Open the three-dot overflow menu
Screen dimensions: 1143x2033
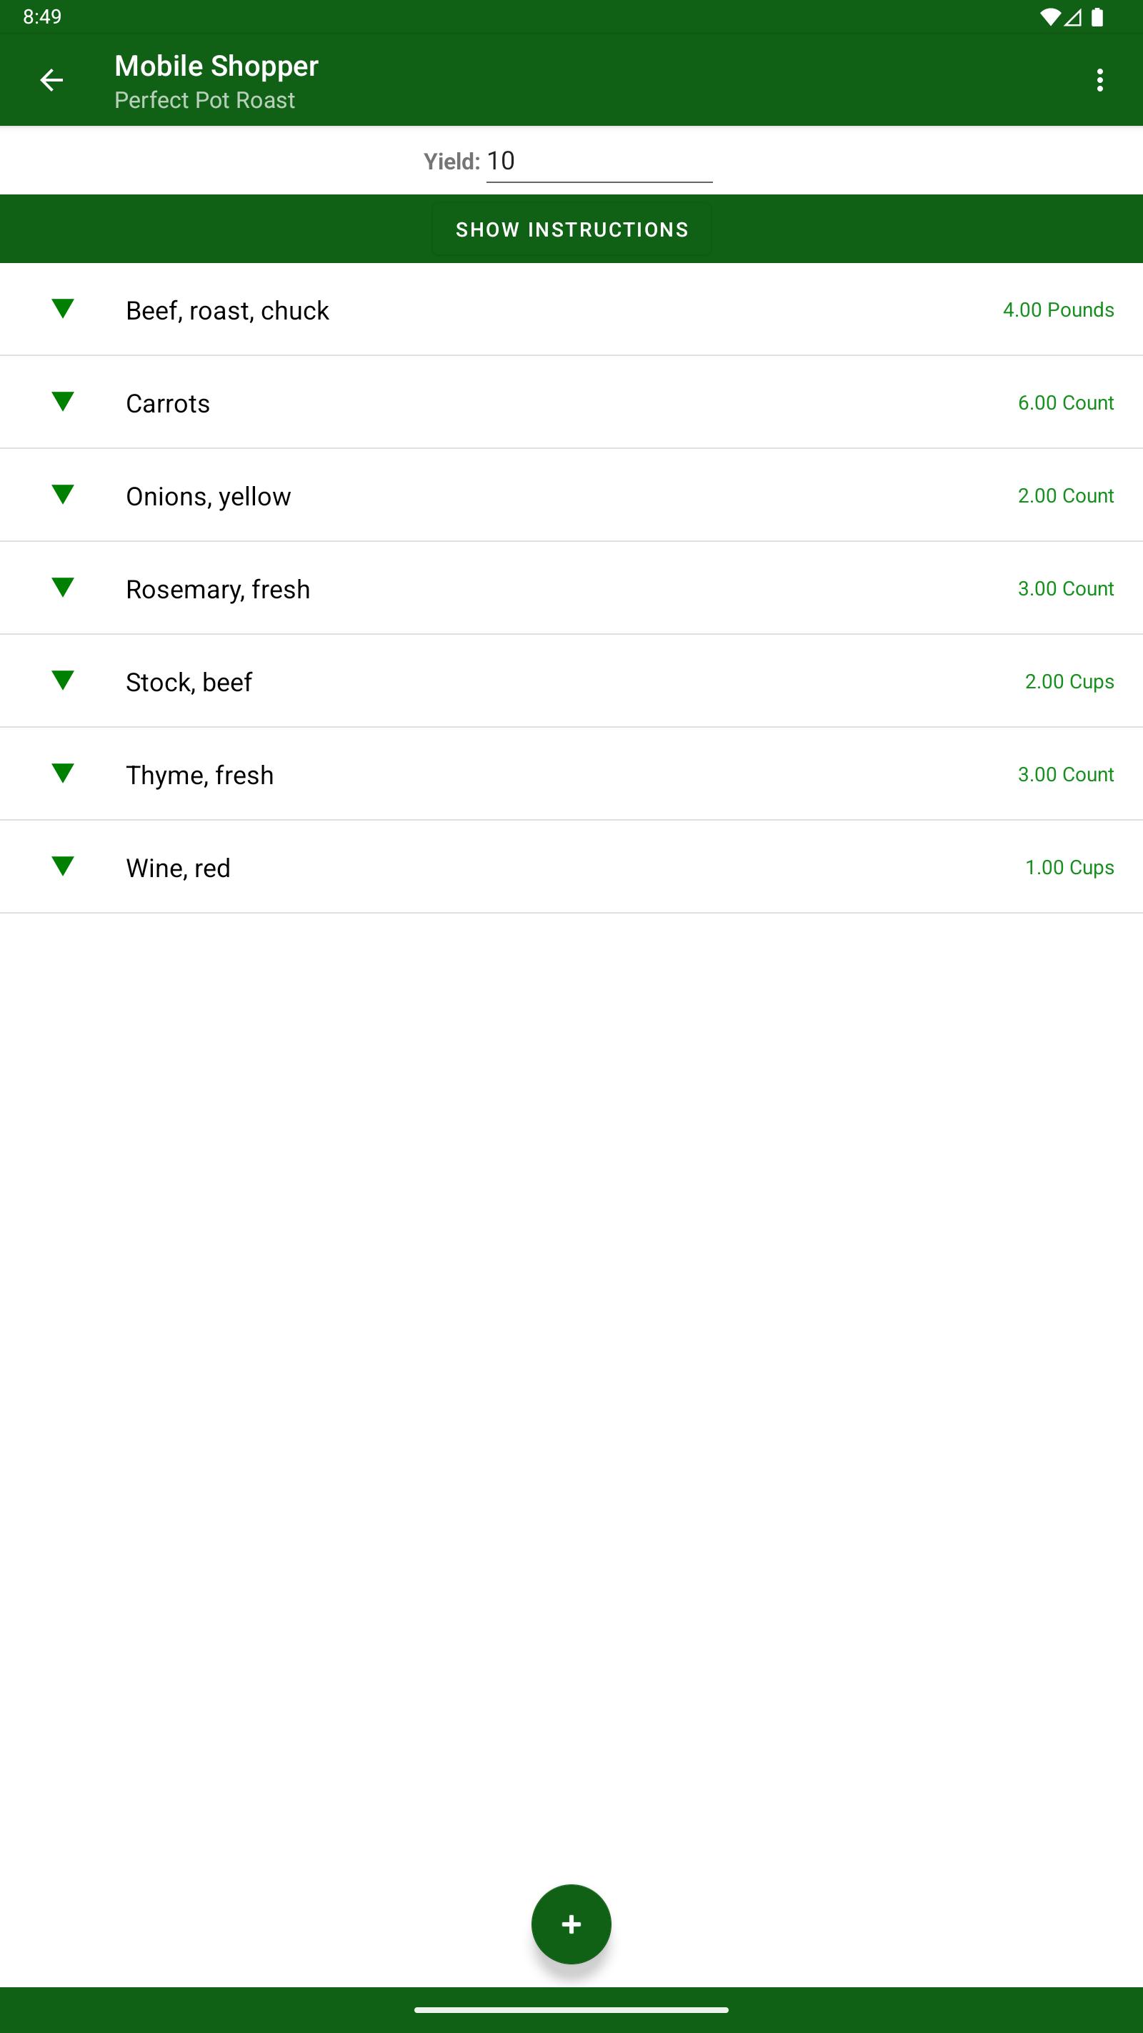coord(1099,80)
